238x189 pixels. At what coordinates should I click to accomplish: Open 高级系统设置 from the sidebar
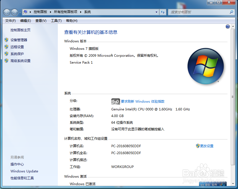[x=20, y=61]
